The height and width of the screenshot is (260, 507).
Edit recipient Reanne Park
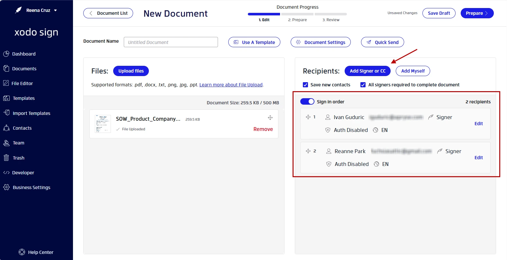[x=479, y=158]
